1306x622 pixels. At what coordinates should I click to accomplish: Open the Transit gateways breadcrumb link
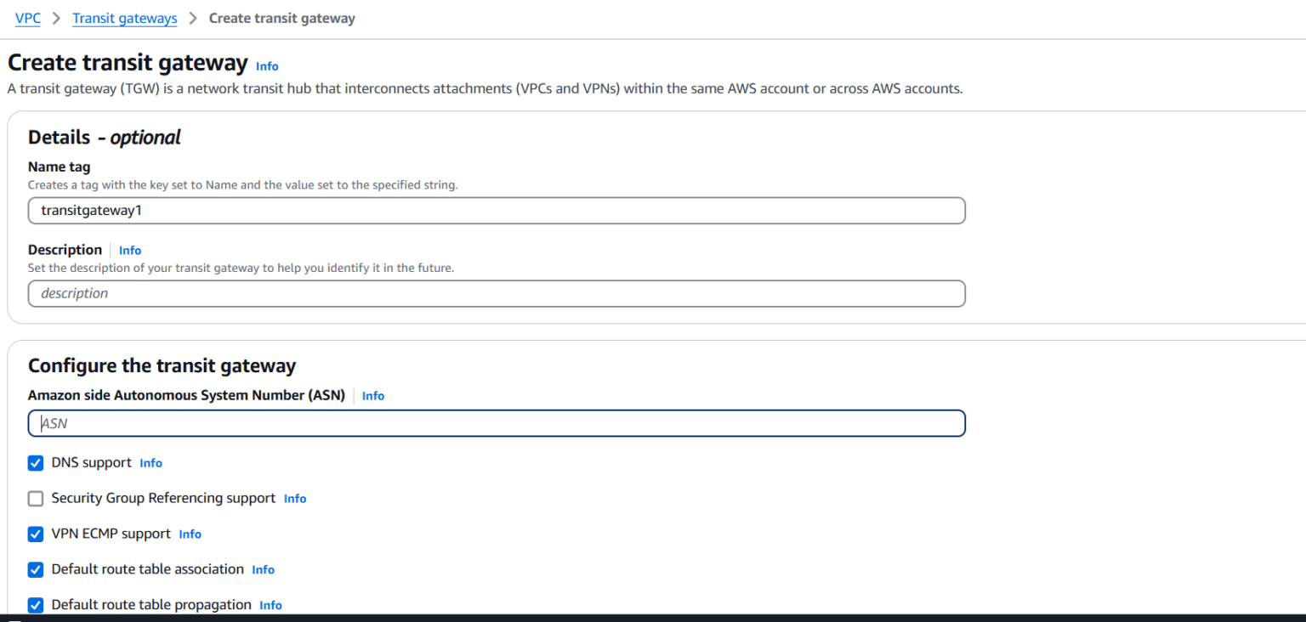(x=124, y=18)
